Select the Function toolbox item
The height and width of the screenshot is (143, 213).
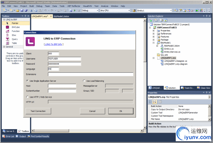click(x=16, y=31)
